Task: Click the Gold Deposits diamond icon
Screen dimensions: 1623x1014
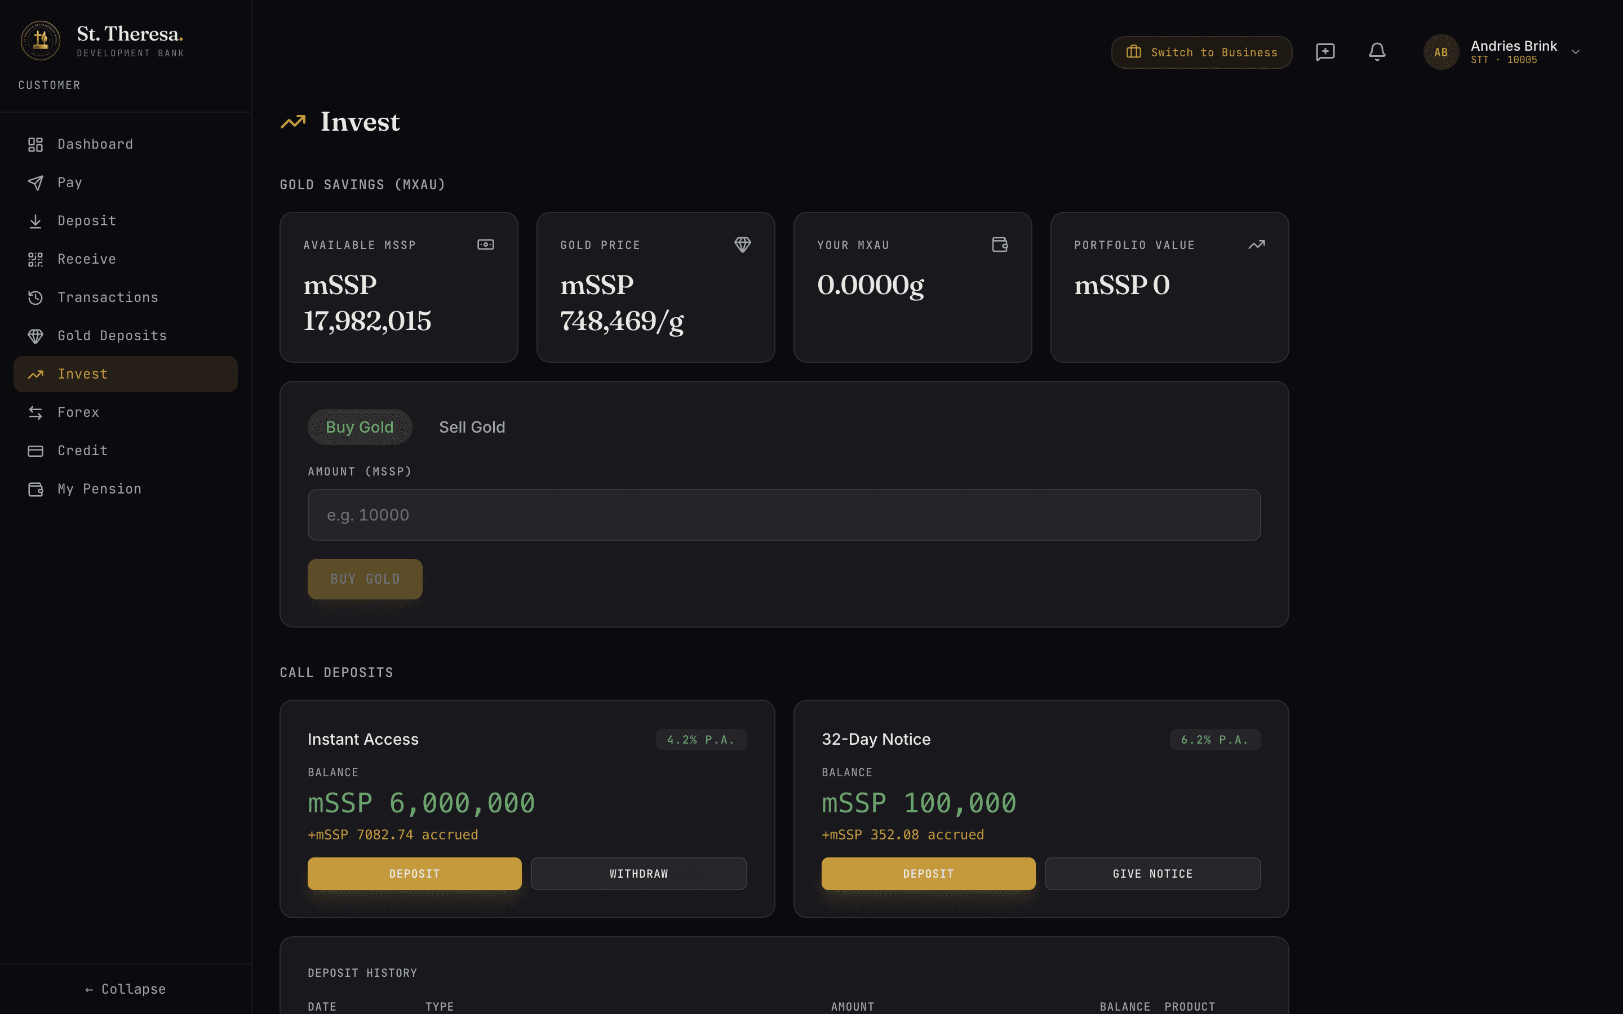Action: pyautogui.click(x=36, y=336)
